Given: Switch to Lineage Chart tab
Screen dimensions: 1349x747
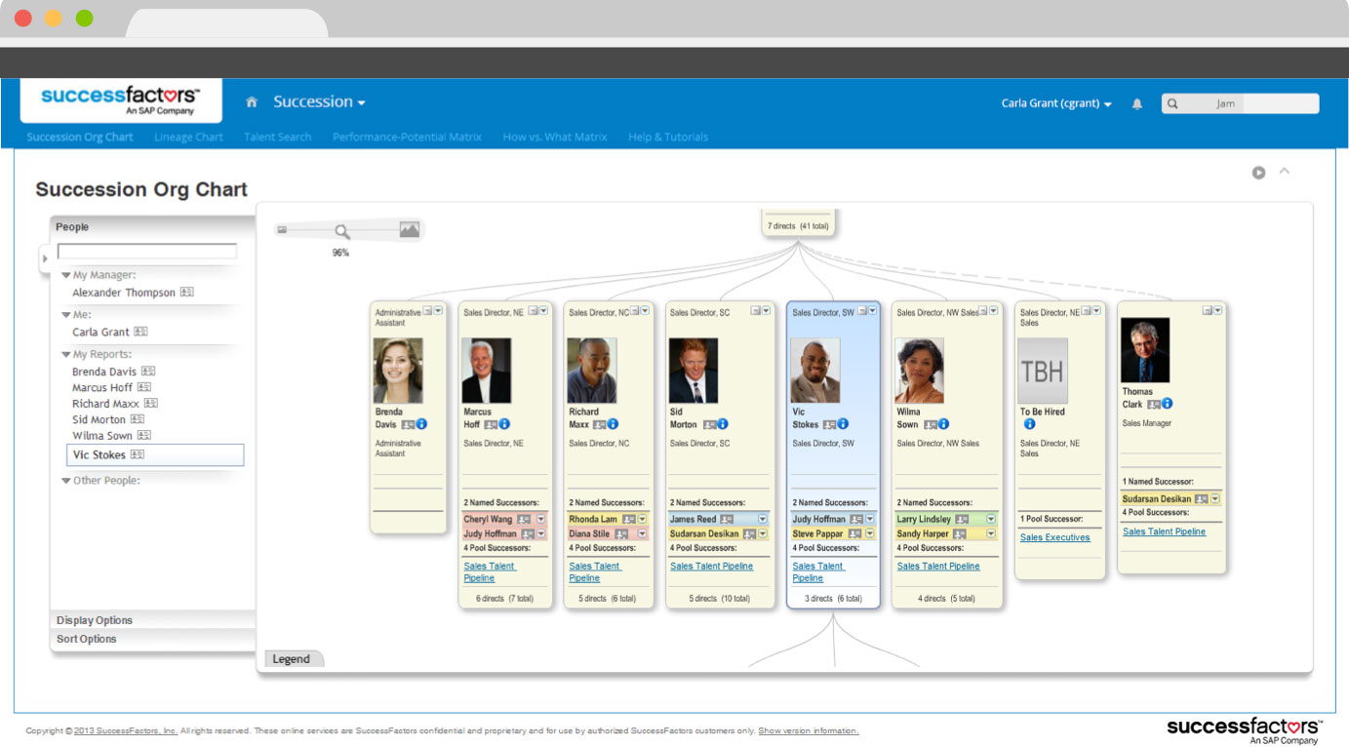Looking at the screenshot, I should tap(188, 138).
